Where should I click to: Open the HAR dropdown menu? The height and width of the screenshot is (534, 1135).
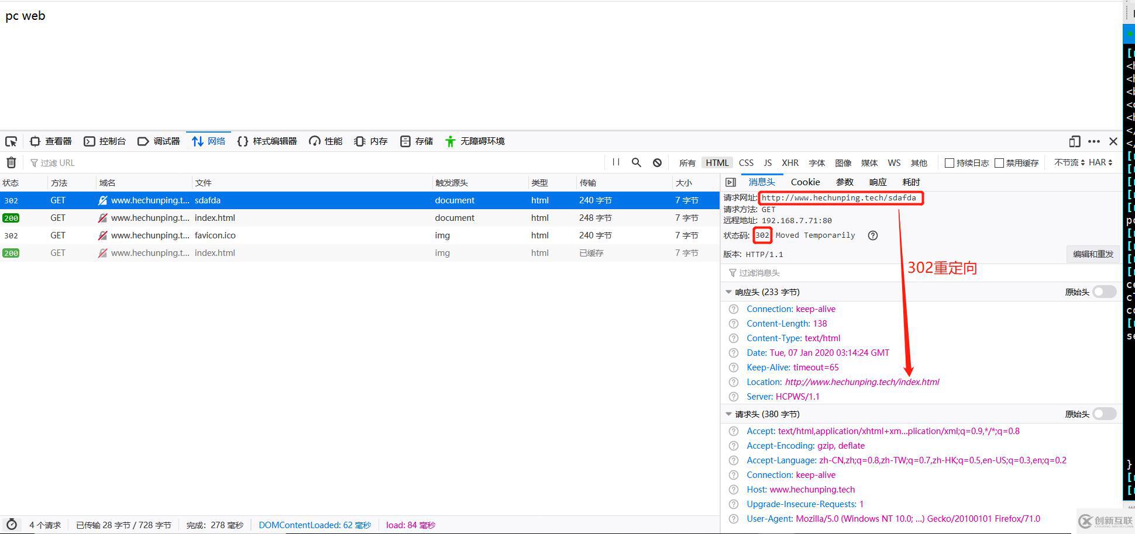(1100, 162)
